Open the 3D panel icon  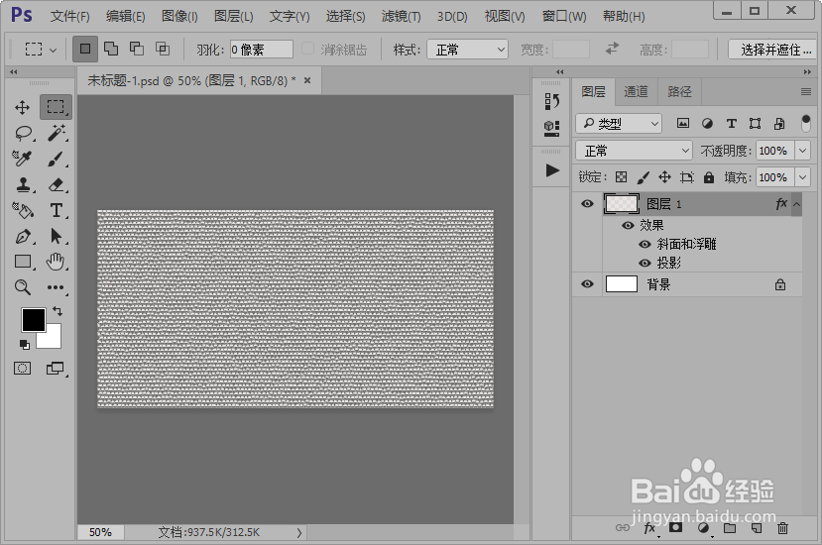click(x=551, y=128)
